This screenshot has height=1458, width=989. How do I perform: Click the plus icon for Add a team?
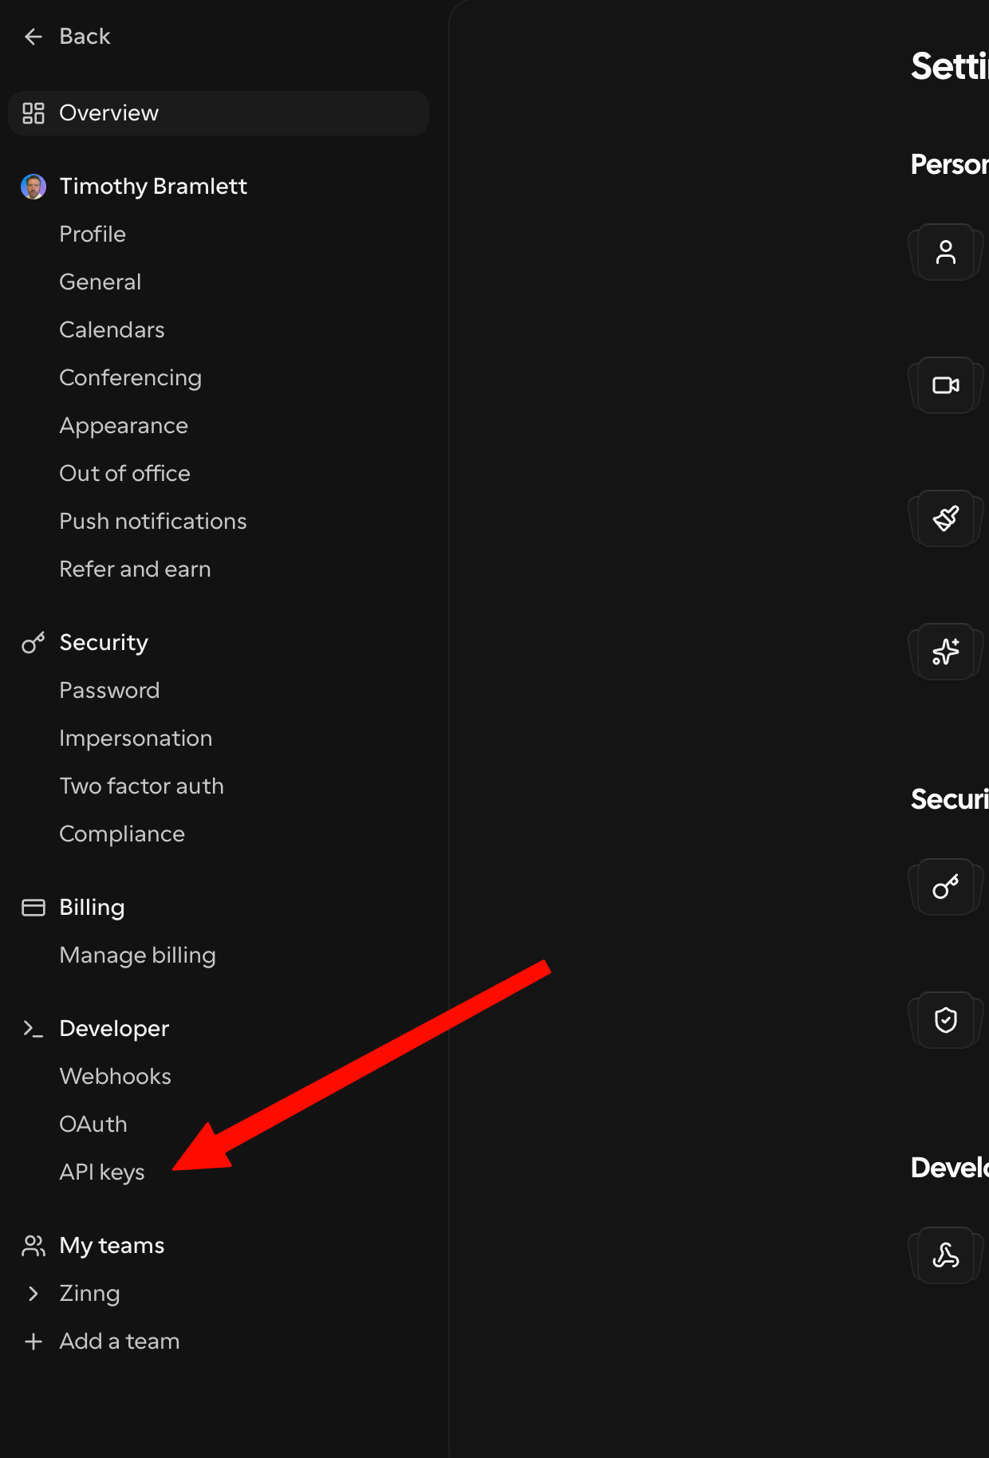[x=33, y=1342]
